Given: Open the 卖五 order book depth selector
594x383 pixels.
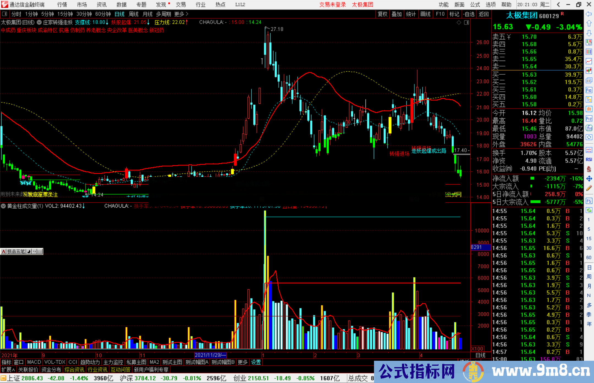Looking at the screenshot, I should click(x=502, y=37).
